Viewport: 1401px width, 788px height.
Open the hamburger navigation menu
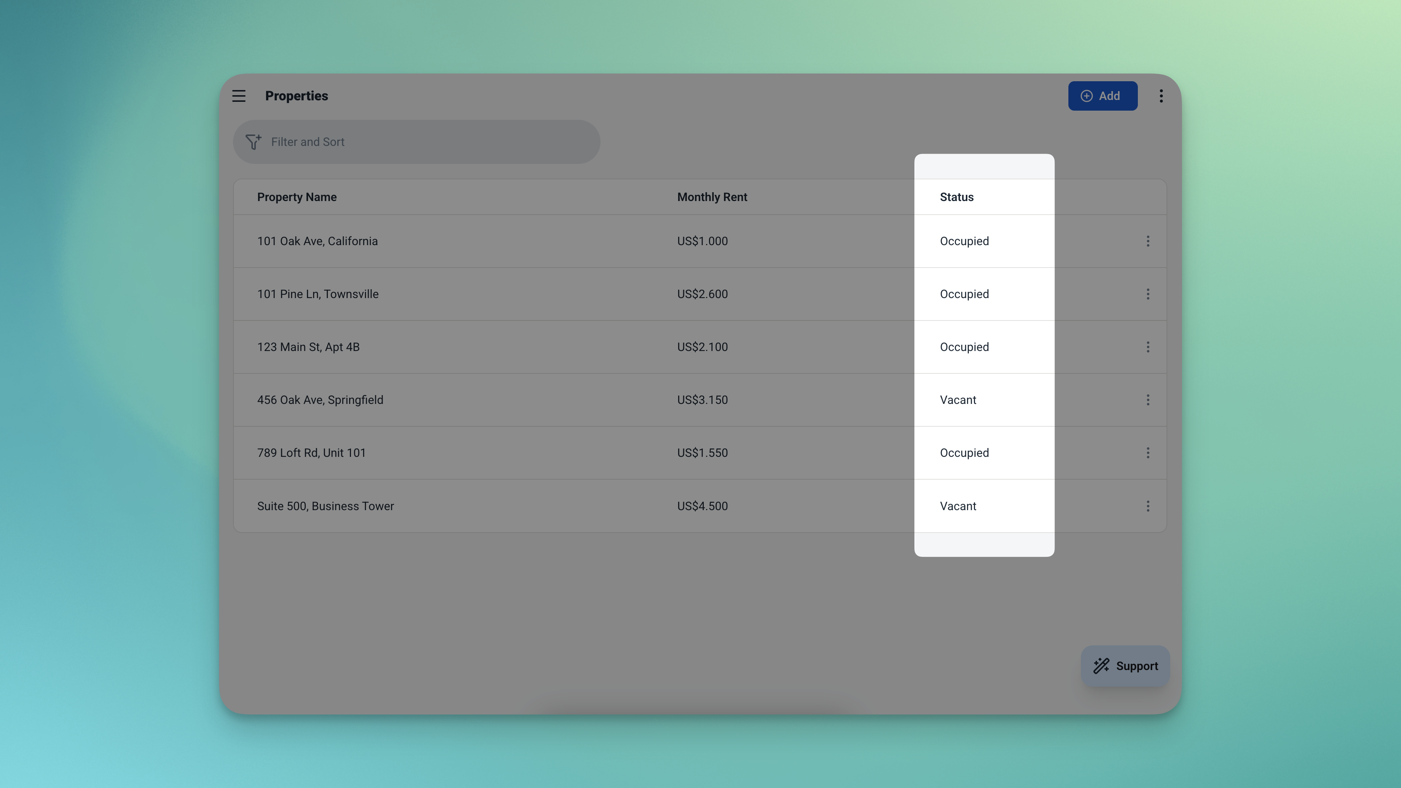pyautogui.click(x=239, y=96)
